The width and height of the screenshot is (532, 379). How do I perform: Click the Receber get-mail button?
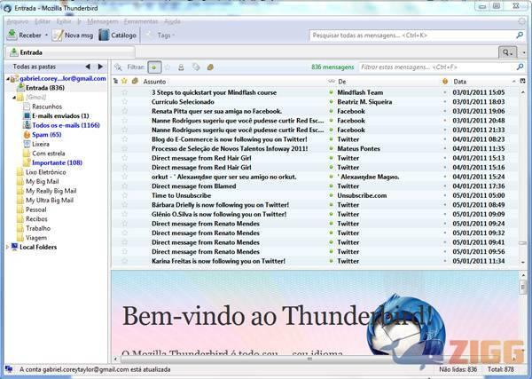(22, 36)
